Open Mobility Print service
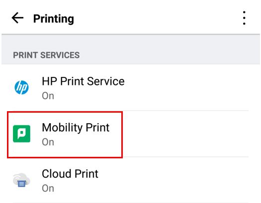This screenshot has width=261, height=203. [x=130, y=134]
